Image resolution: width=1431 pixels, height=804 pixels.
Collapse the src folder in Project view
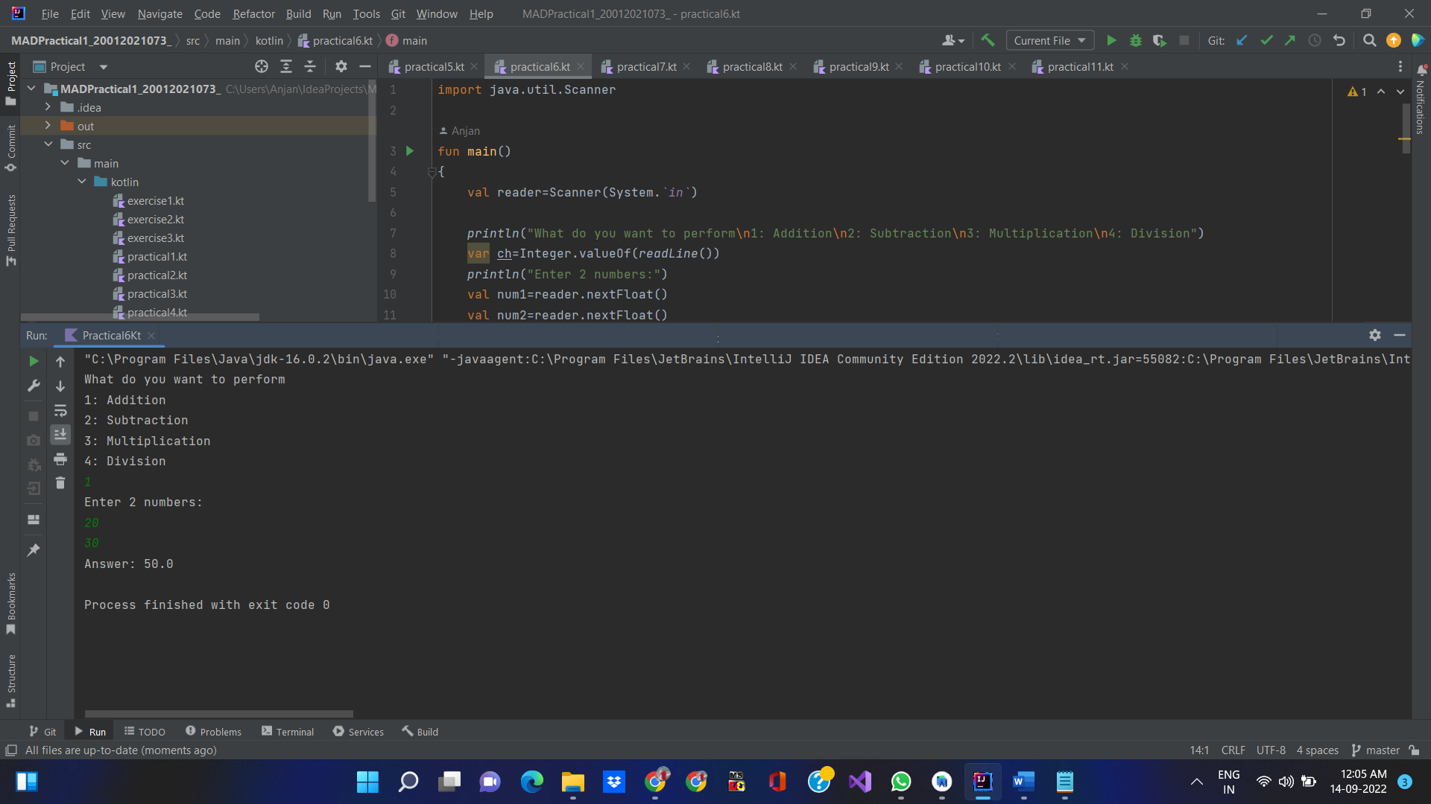(48, 144)
